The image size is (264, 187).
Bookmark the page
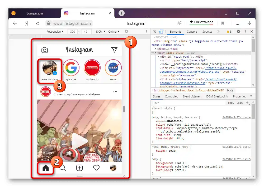pos(223,23)
